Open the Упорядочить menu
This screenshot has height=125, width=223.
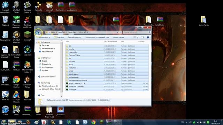[x=44, y=37]
